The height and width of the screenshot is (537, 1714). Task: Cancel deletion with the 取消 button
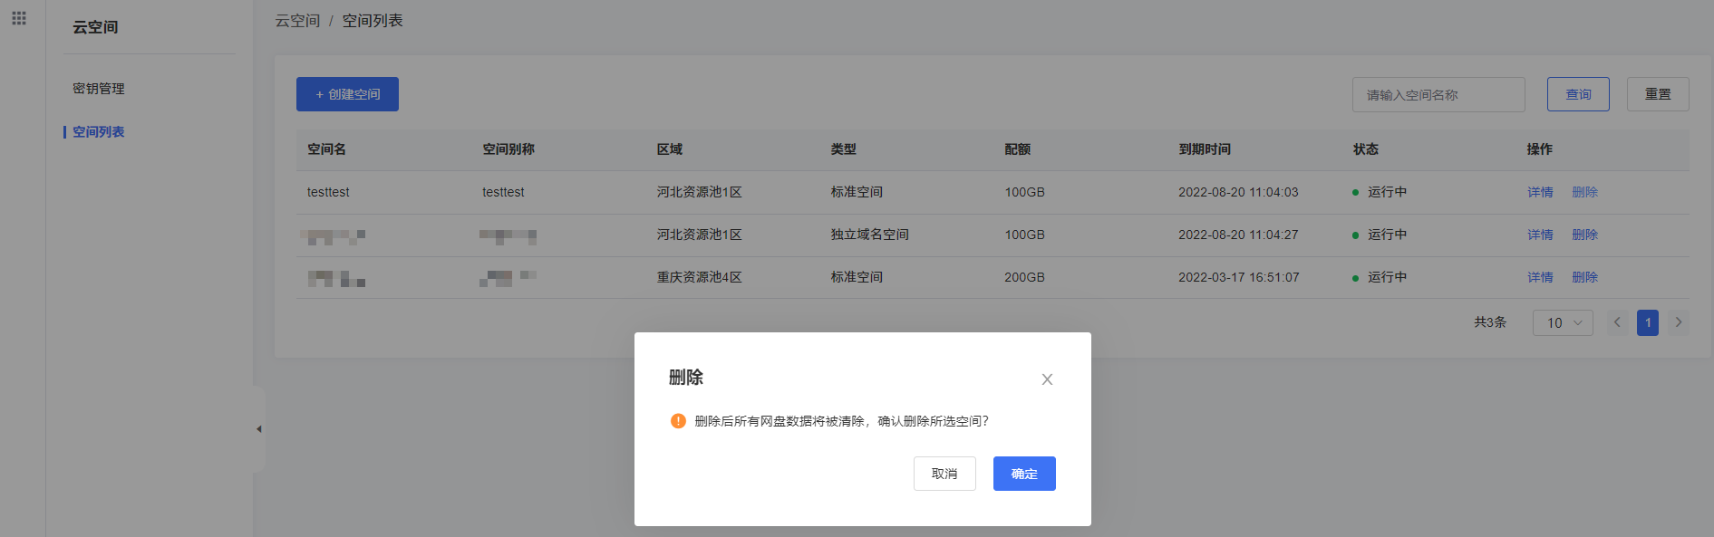coord(944,474)
